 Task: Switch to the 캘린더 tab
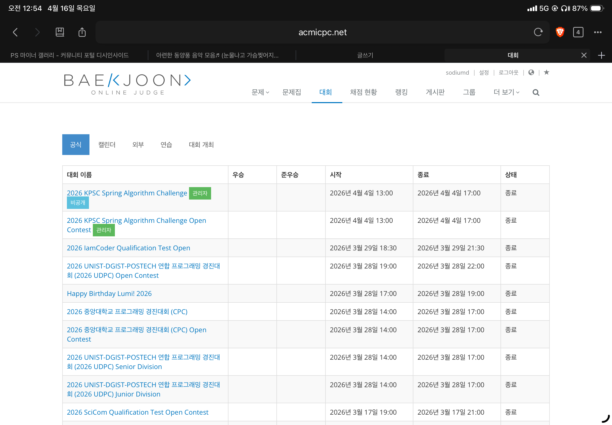pos(107,145)
